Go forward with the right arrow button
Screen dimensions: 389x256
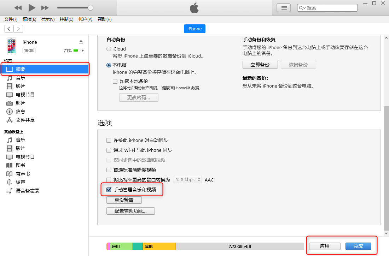pos(18,29)
